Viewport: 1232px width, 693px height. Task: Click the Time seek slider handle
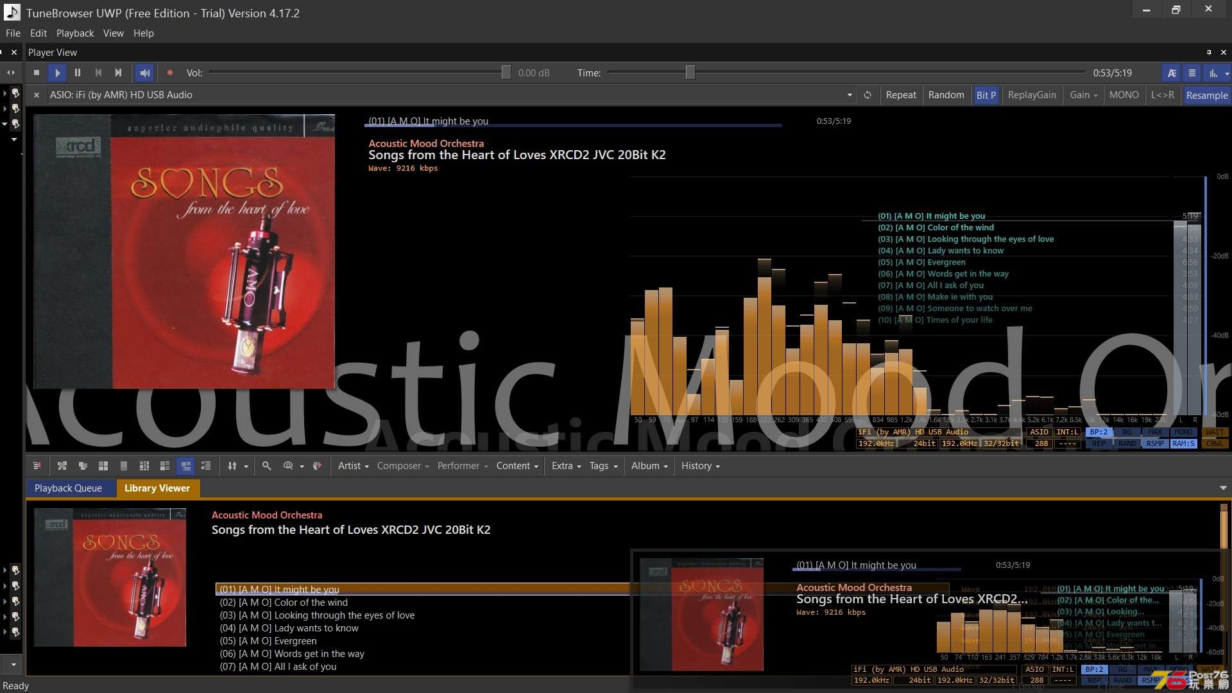click(x=690, y=73)
